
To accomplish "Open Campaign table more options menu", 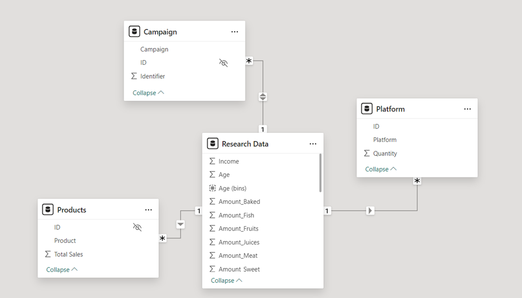I will click(234, 32).
